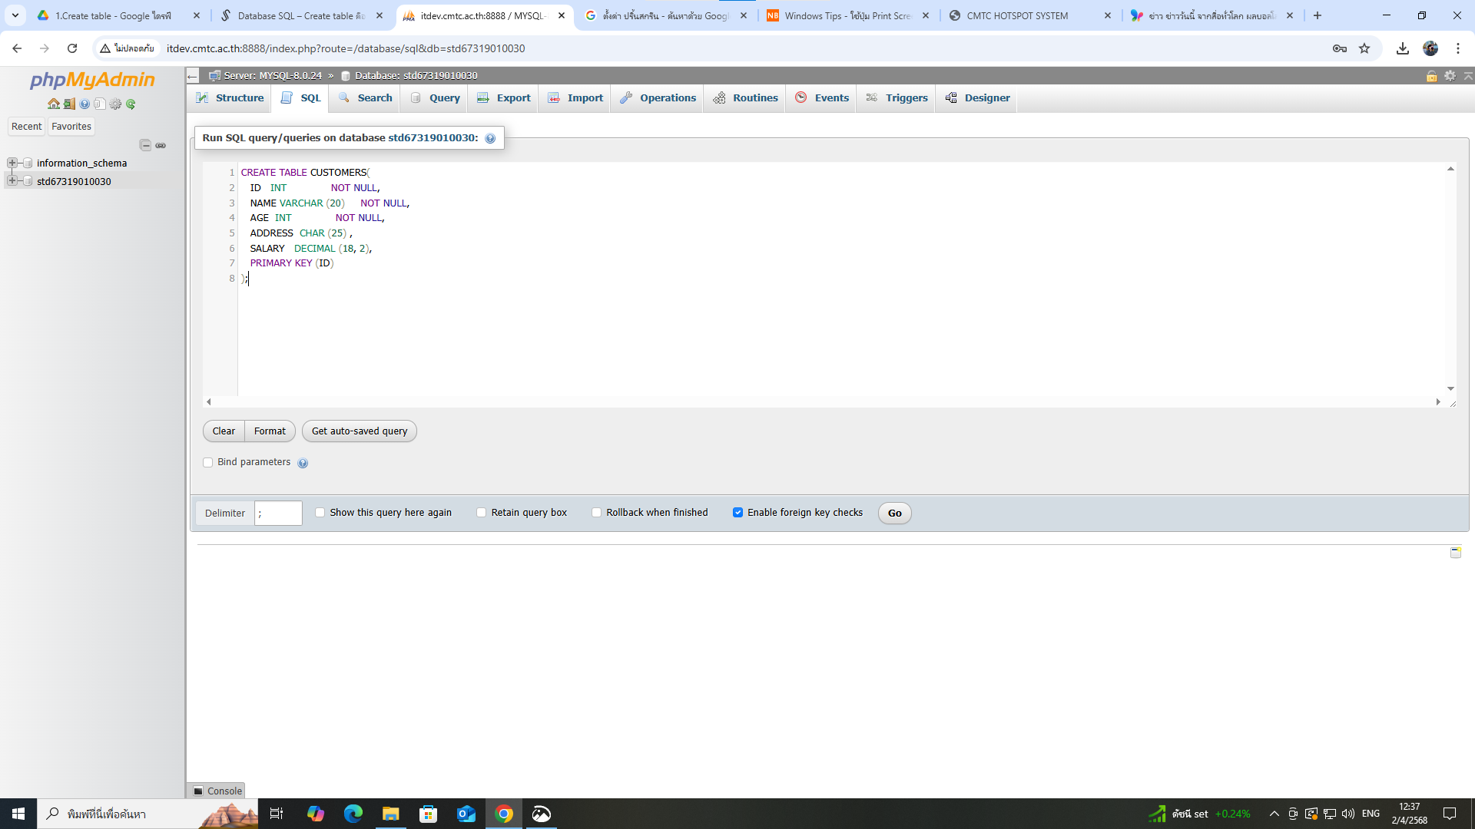Click the link with main panel icon

coord(161,145)
